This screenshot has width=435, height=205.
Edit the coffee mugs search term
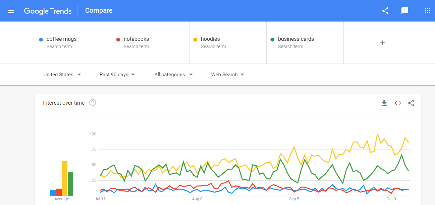click(61, 39)
